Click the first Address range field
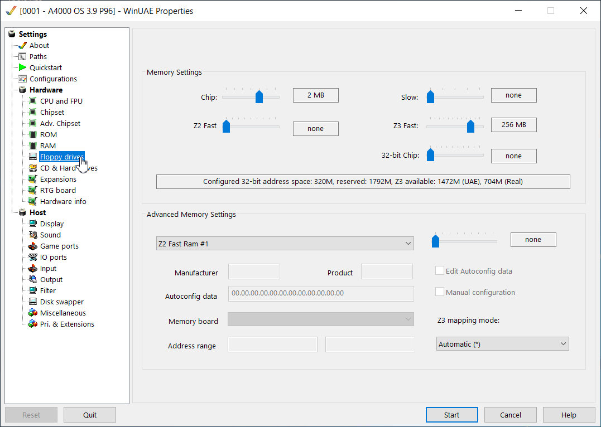Image resolution: width=601 pixels, height=427 pixels. click(272, 344)
